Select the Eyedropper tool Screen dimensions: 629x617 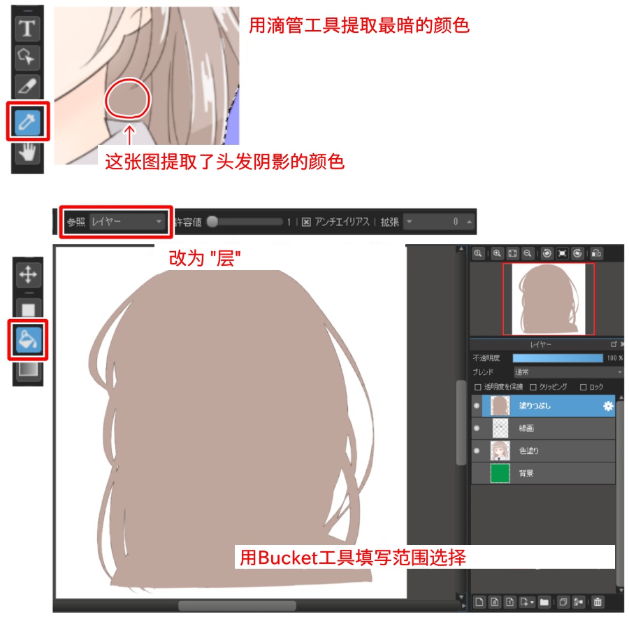27,122
